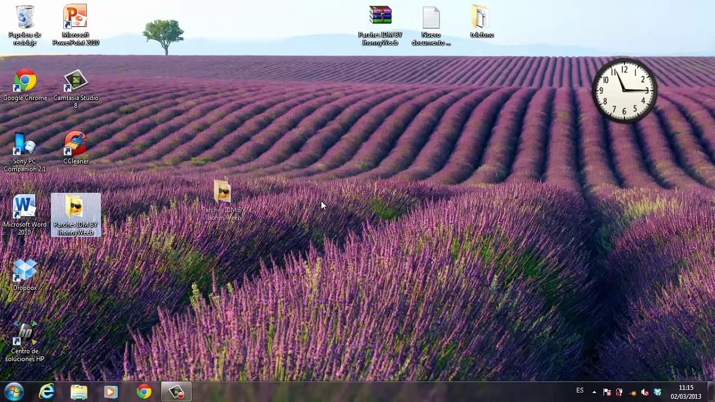Open Windows Media Player taskbar icon
Viewport: 715px width, 402px height.
pos(111,392)
